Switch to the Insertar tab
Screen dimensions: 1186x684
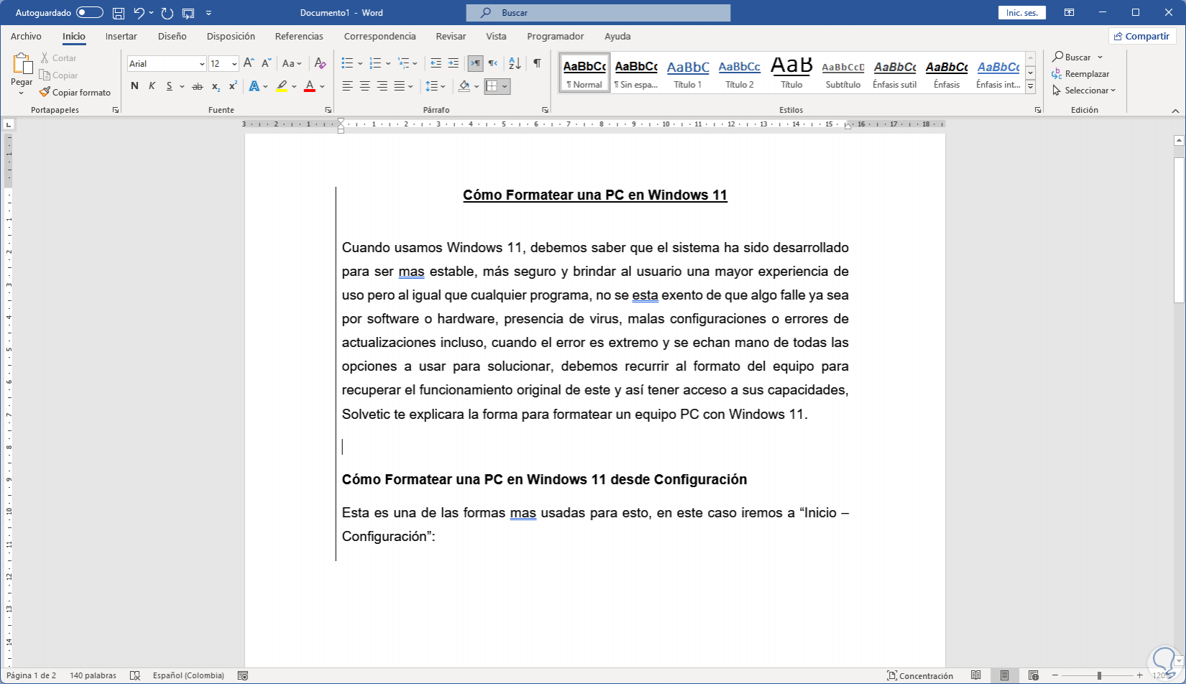pyautogui.click(x=121, y=36)
